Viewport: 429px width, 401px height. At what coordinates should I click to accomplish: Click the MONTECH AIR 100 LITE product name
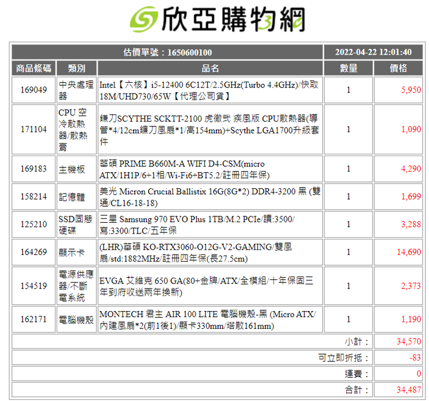[x=208, y=320]
